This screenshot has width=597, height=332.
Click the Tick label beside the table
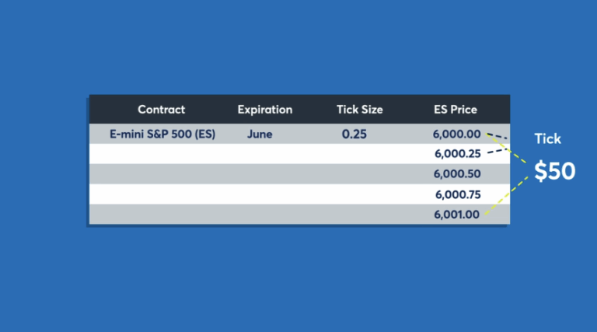point(547,139)
